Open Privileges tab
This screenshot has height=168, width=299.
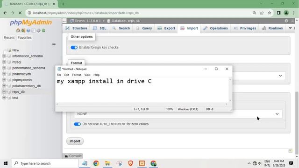pyautogui.click(x=245, y=28)
